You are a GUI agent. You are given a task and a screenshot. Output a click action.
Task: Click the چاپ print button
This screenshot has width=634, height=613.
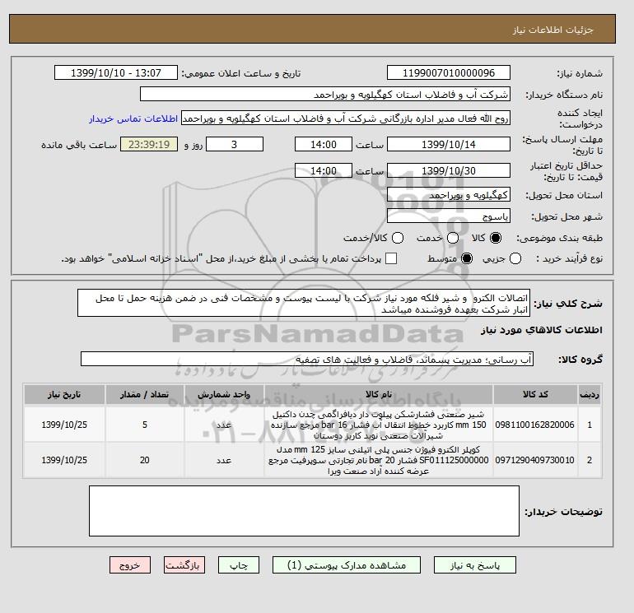click(239, 565)
